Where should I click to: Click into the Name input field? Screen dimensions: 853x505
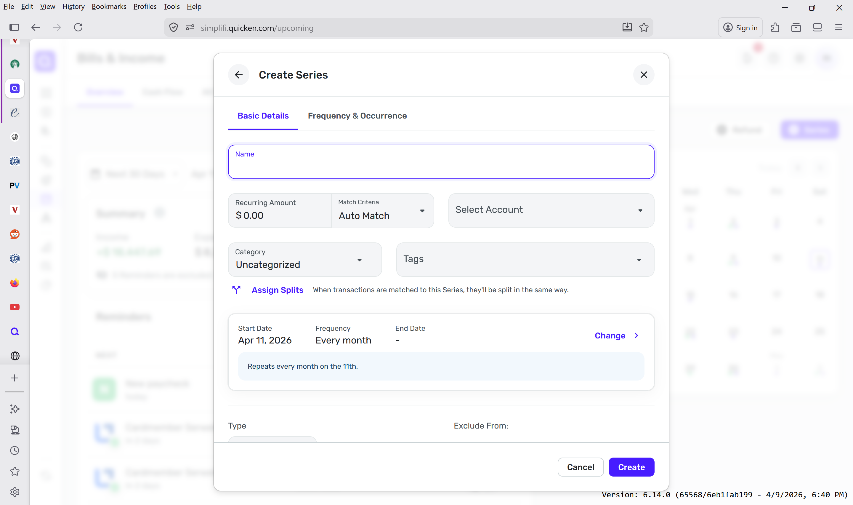[441, 166]
